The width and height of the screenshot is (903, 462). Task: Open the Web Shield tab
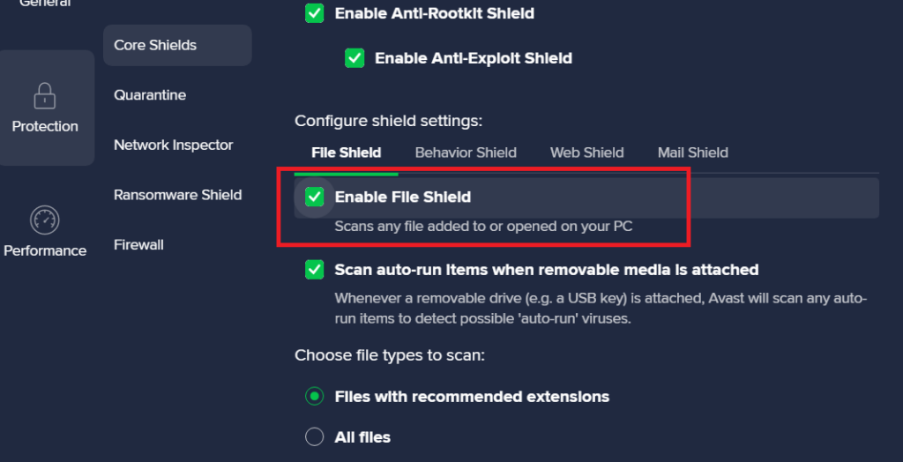tap(586, 153)
